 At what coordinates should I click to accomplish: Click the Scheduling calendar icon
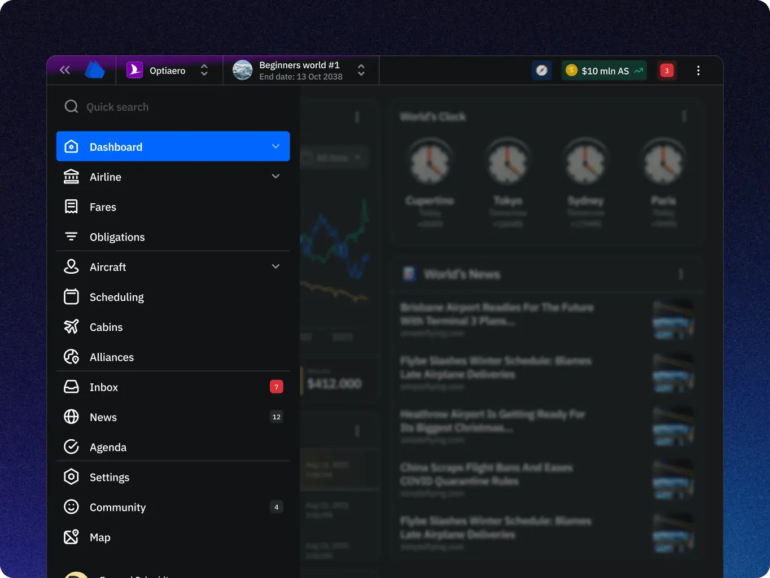(x=71, y=296)
